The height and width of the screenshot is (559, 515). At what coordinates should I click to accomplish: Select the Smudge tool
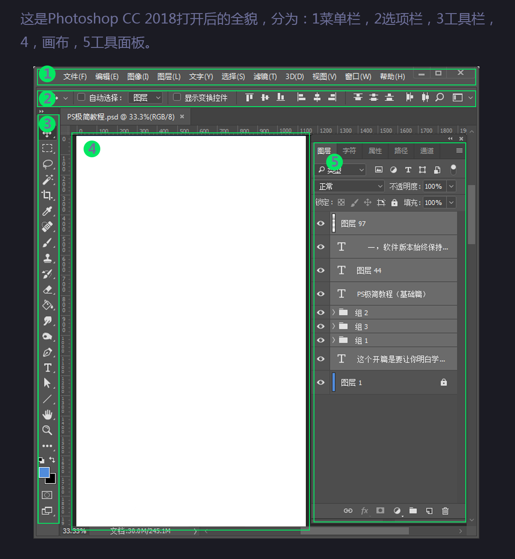(47, 321)
